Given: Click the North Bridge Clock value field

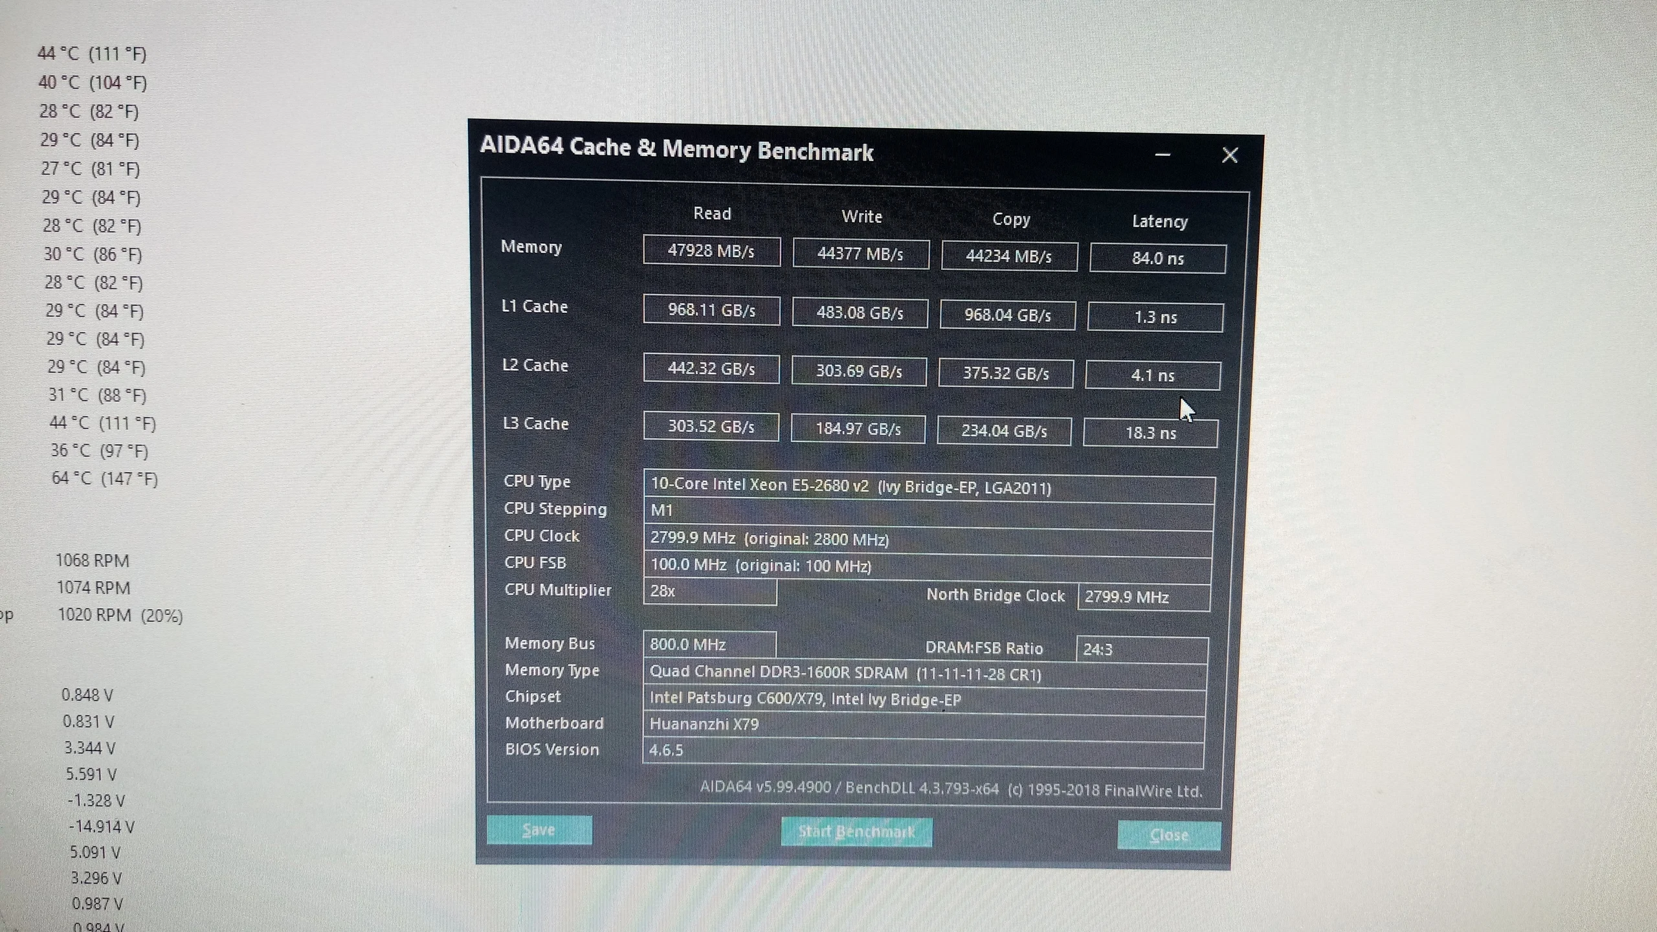Looking at the screenshot, I should click(x=1143, y=597).
